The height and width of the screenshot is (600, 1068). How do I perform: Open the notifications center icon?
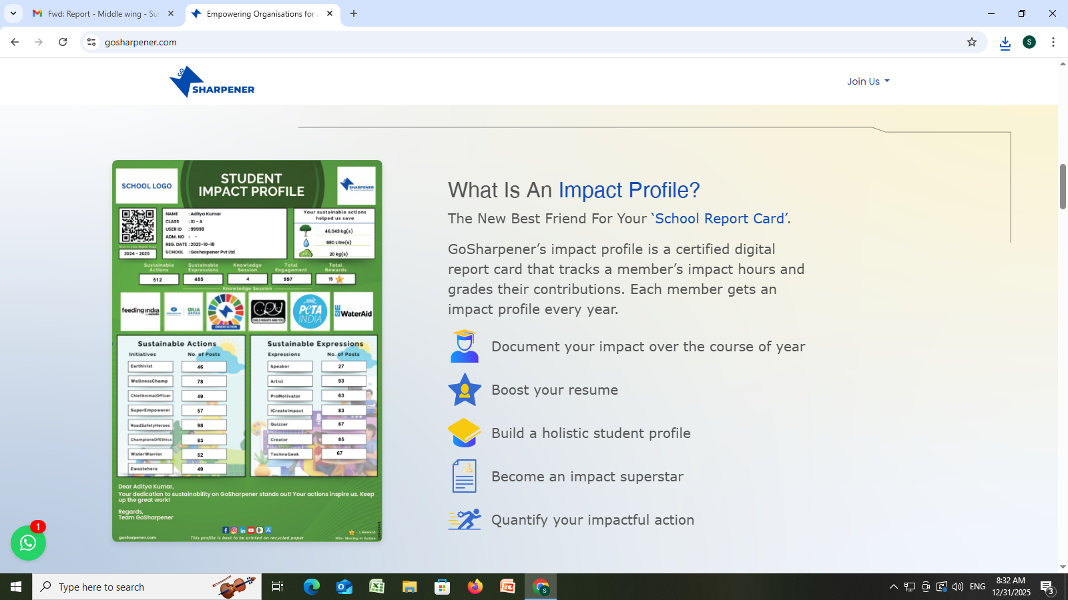point(1047,587)
